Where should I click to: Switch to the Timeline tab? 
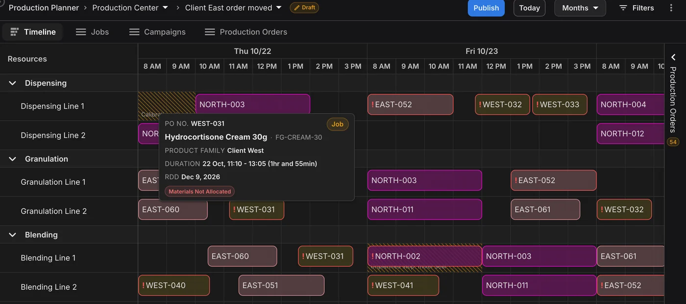click(33, 32)
